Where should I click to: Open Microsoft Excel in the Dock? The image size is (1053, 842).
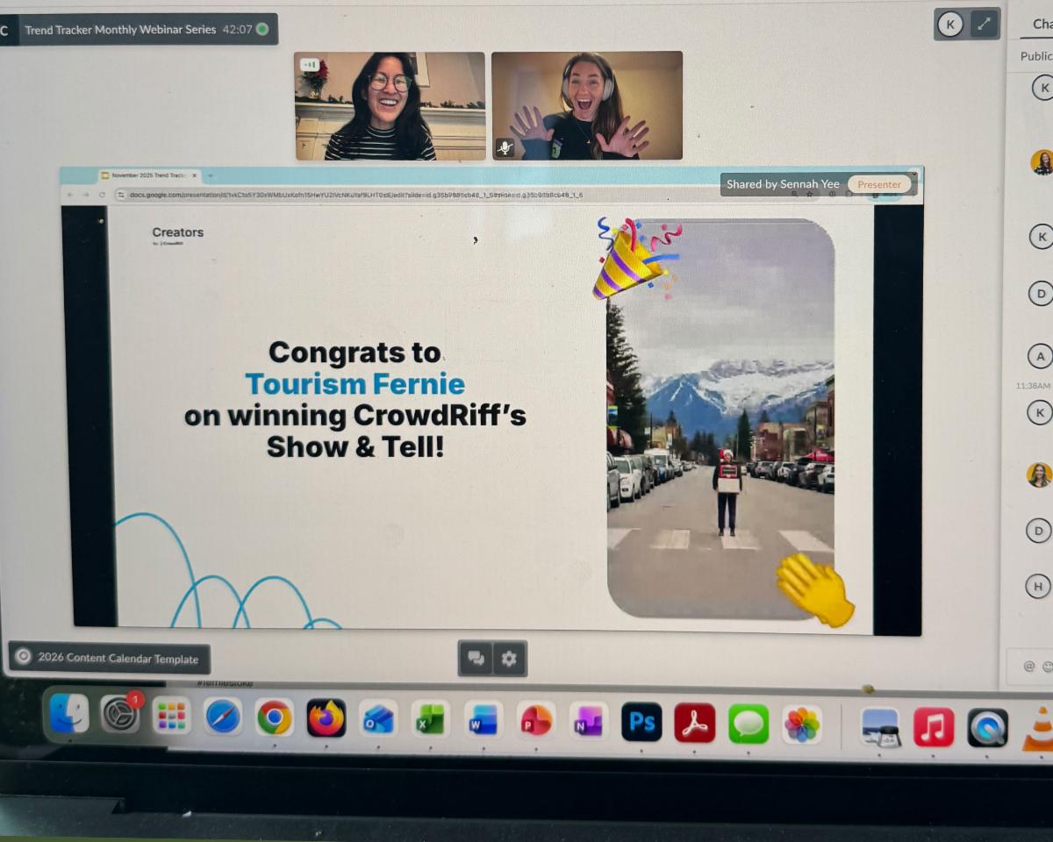click(x=430, y=720)
